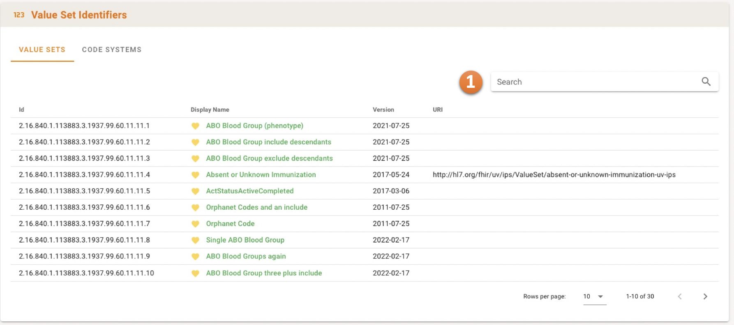This screenshot has width=734, height=325.
Task: Switch to the Code Systems tab
Action: 111,50
